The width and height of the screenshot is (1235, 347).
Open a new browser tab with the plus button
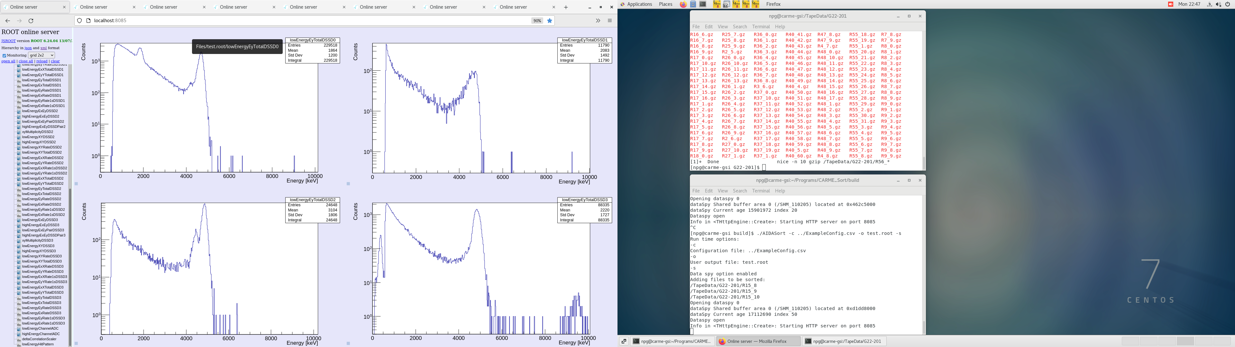click(566, 7)
